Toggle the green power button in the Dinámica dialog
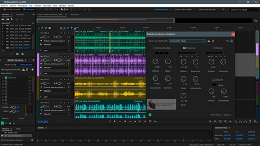 (150, 115)
